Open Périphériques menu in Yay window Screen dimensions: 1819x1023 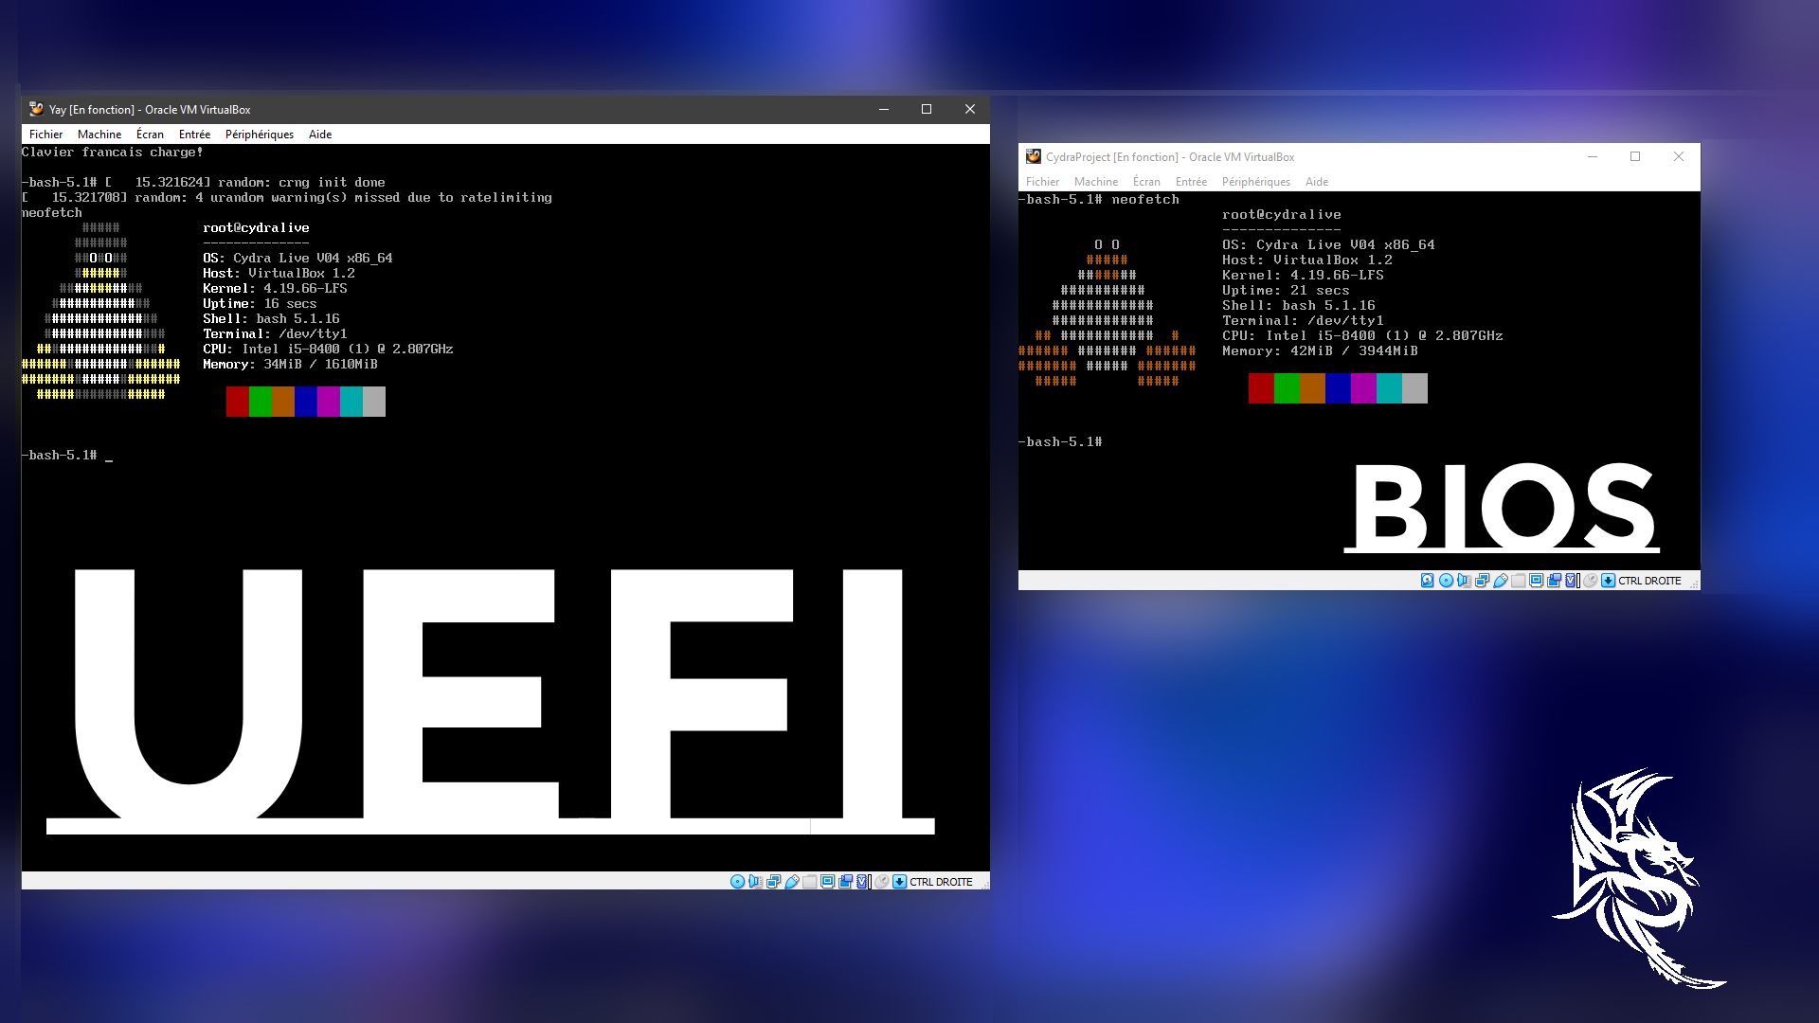click(x=259, y=135)
